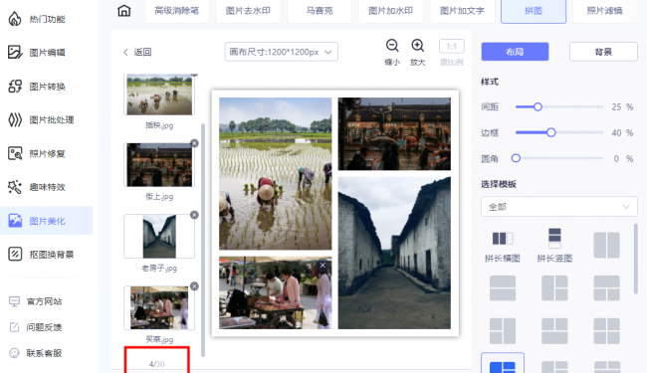Open the 全部 template dropdown
This screenshot has height=373, width=647.
[x=559, y=207]
